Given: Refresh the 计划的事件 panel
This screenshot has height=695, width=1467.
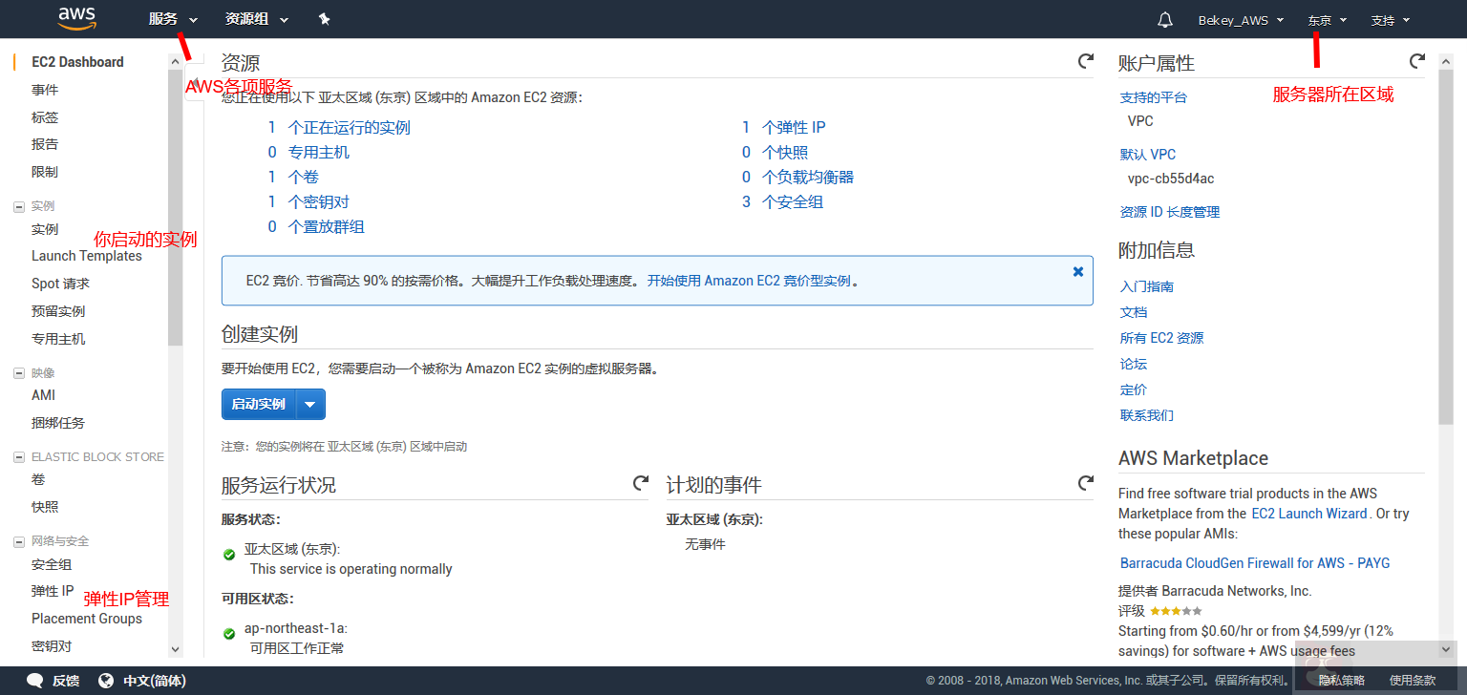Looking at the screenshot, I should (1085, 483).
